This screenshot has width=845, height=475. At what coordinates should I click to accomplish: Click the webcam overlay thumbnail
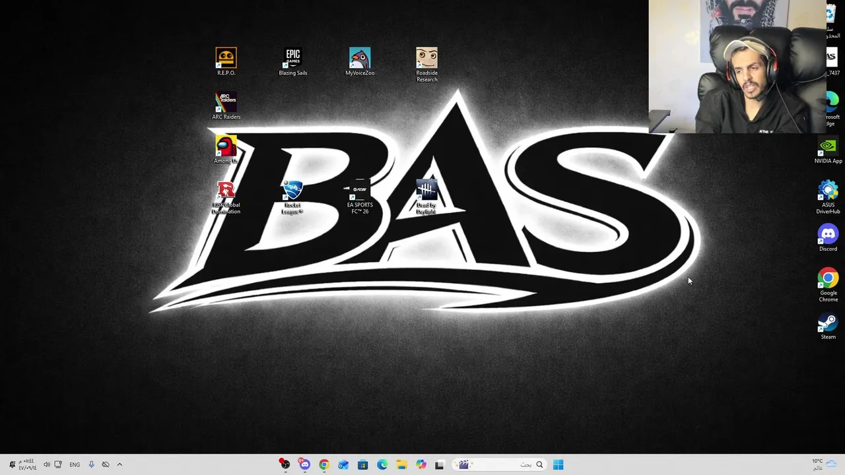tap(737, 66)
